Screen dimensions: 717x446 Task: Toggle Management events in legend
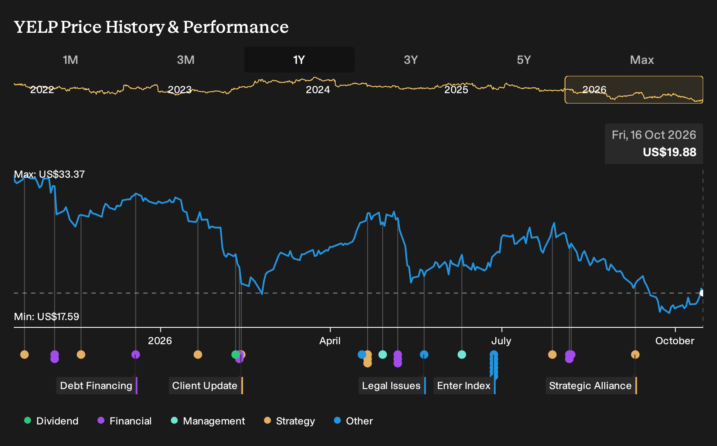pos(208,421)
